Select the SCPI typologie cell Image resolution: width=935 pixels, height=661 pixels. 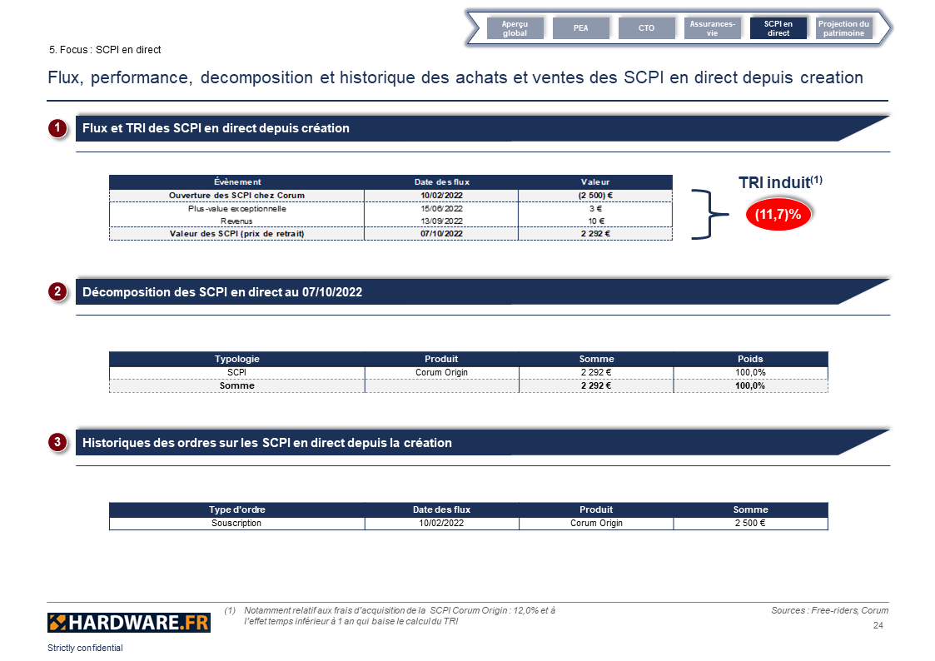(x=236, y=372)
